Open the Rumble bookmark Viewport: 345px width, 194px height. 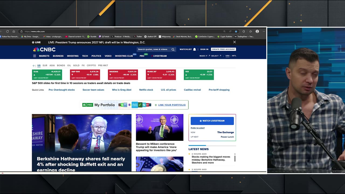pyautogui.click(x=92, y=37)
